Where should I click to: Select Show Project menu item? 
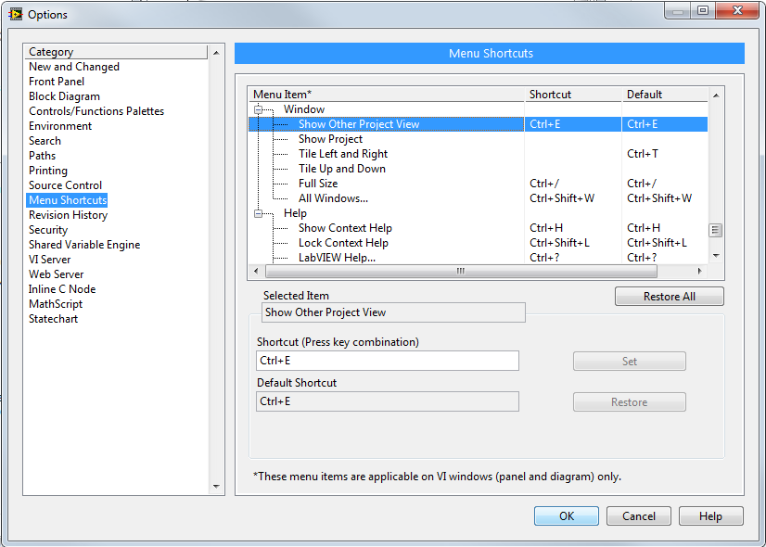pos(330,139)
